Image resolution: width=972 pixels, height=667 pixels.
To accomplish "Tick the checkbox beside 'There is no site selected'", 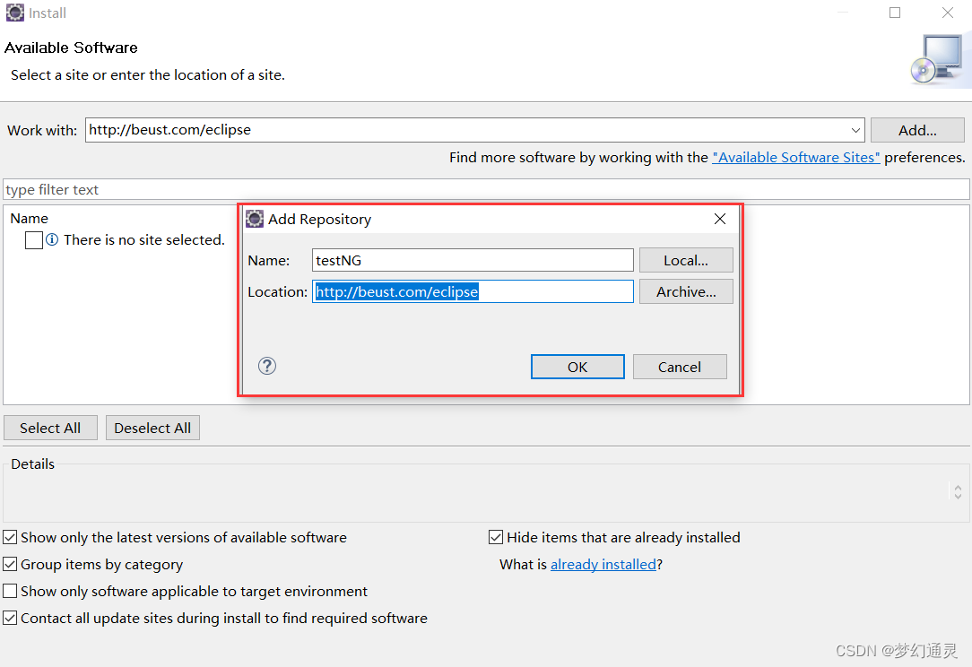I will click(x=34, y=240).
